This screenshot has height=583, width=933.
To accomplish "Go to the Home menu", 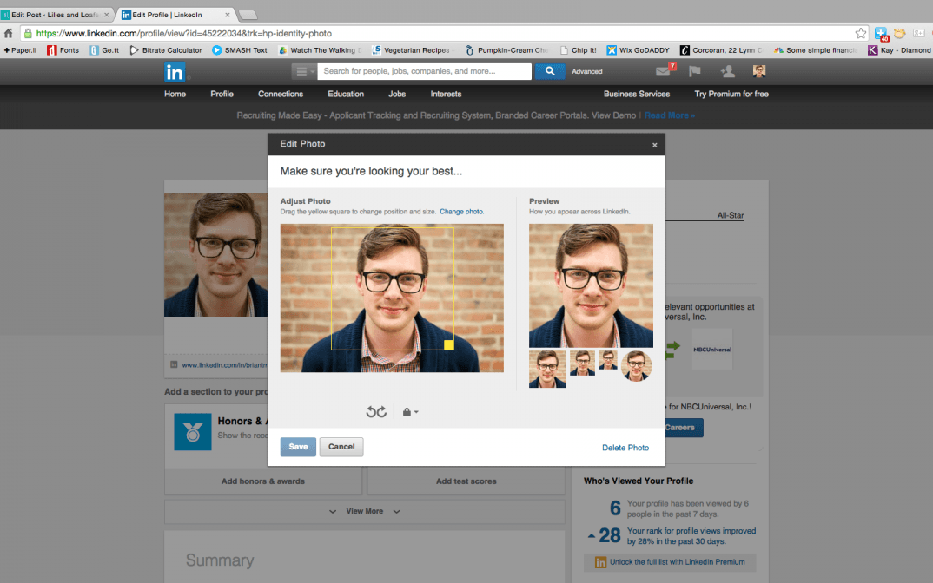I will point(175,94).
